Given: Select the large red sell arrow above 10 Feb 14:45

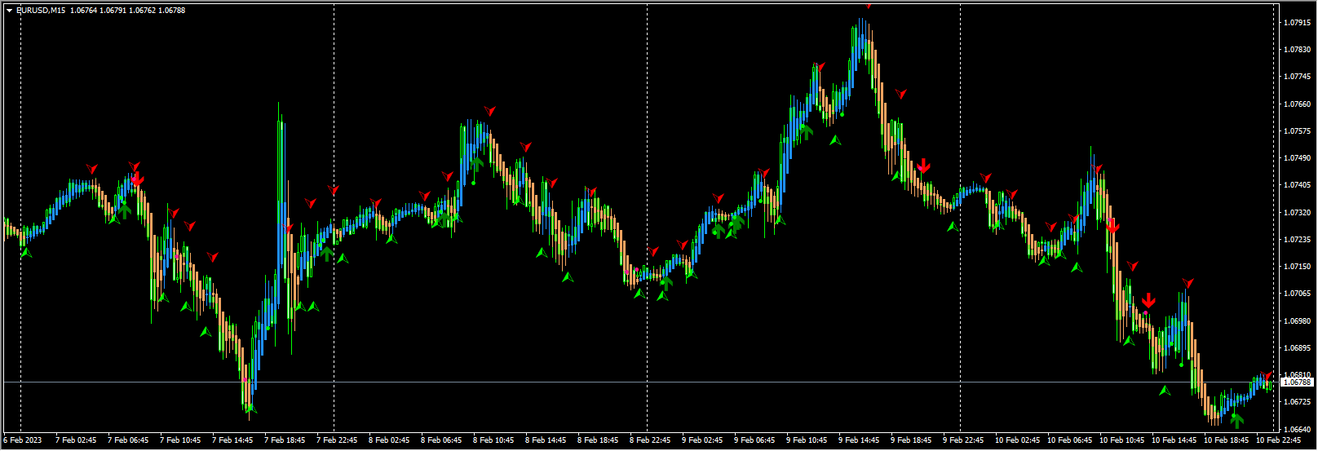Looking at the screenshot, I should [1148, 300].
